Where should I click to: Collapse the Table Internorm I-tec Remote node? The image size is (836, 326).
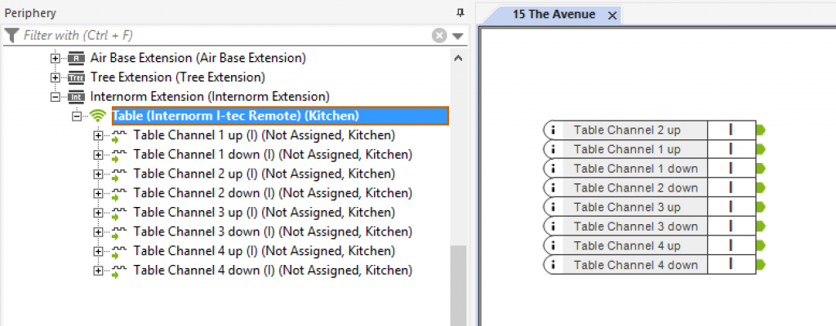[x=78, y=116]
